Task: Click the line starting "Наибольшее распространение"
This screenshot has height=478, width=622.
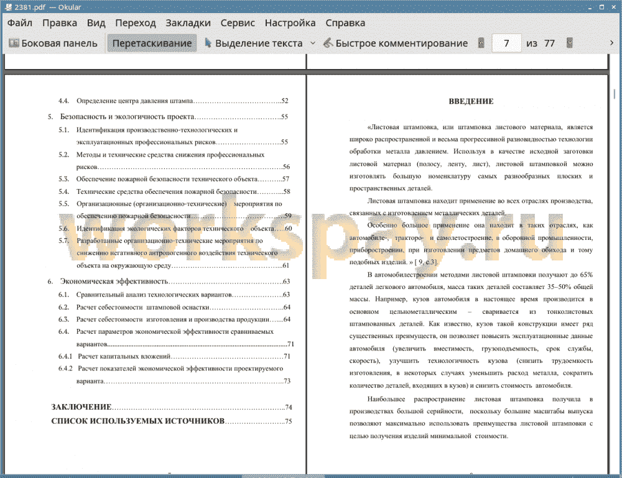Action: [480, 399]
